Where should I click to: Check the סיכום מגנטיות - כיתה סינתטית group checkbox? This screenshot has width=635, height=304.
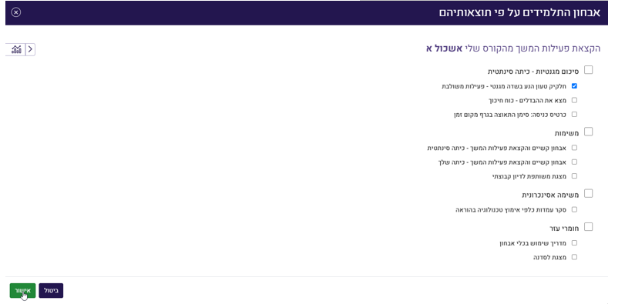pyautogui.click(x=589, y=70)
